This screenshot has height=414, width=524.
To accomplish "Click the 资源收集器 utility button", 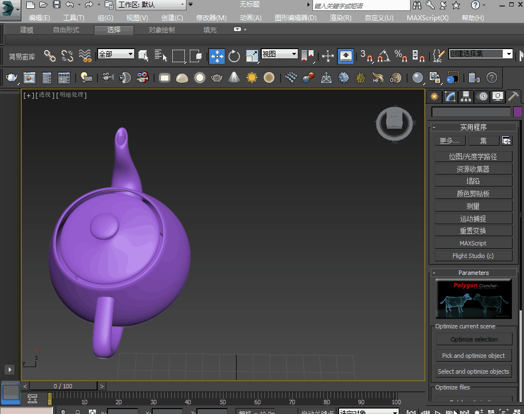I will click(x=473, y=169).
